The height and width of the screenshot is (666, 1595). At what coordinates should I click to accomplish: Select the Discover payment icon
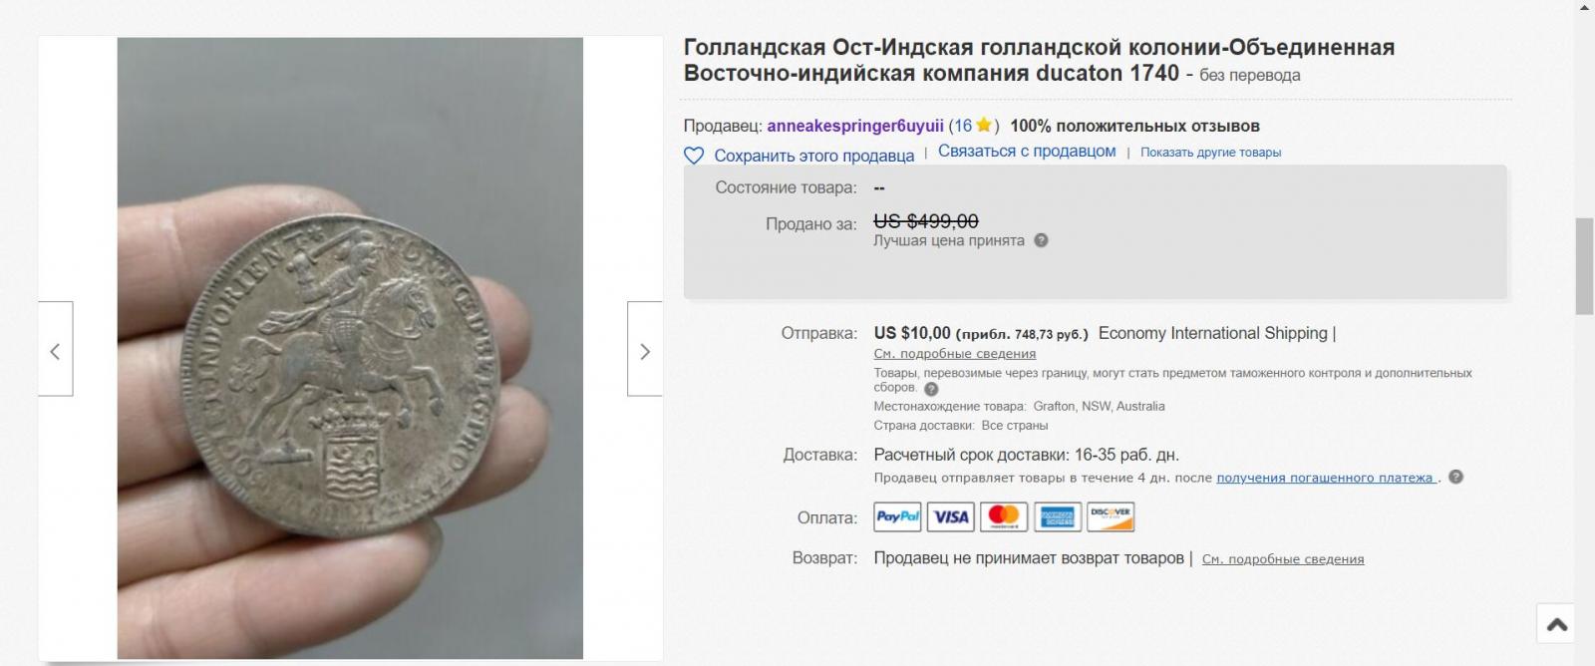coord(1111,516)
